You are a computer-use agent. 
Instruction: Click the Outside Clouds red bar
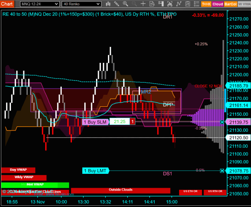120,191
